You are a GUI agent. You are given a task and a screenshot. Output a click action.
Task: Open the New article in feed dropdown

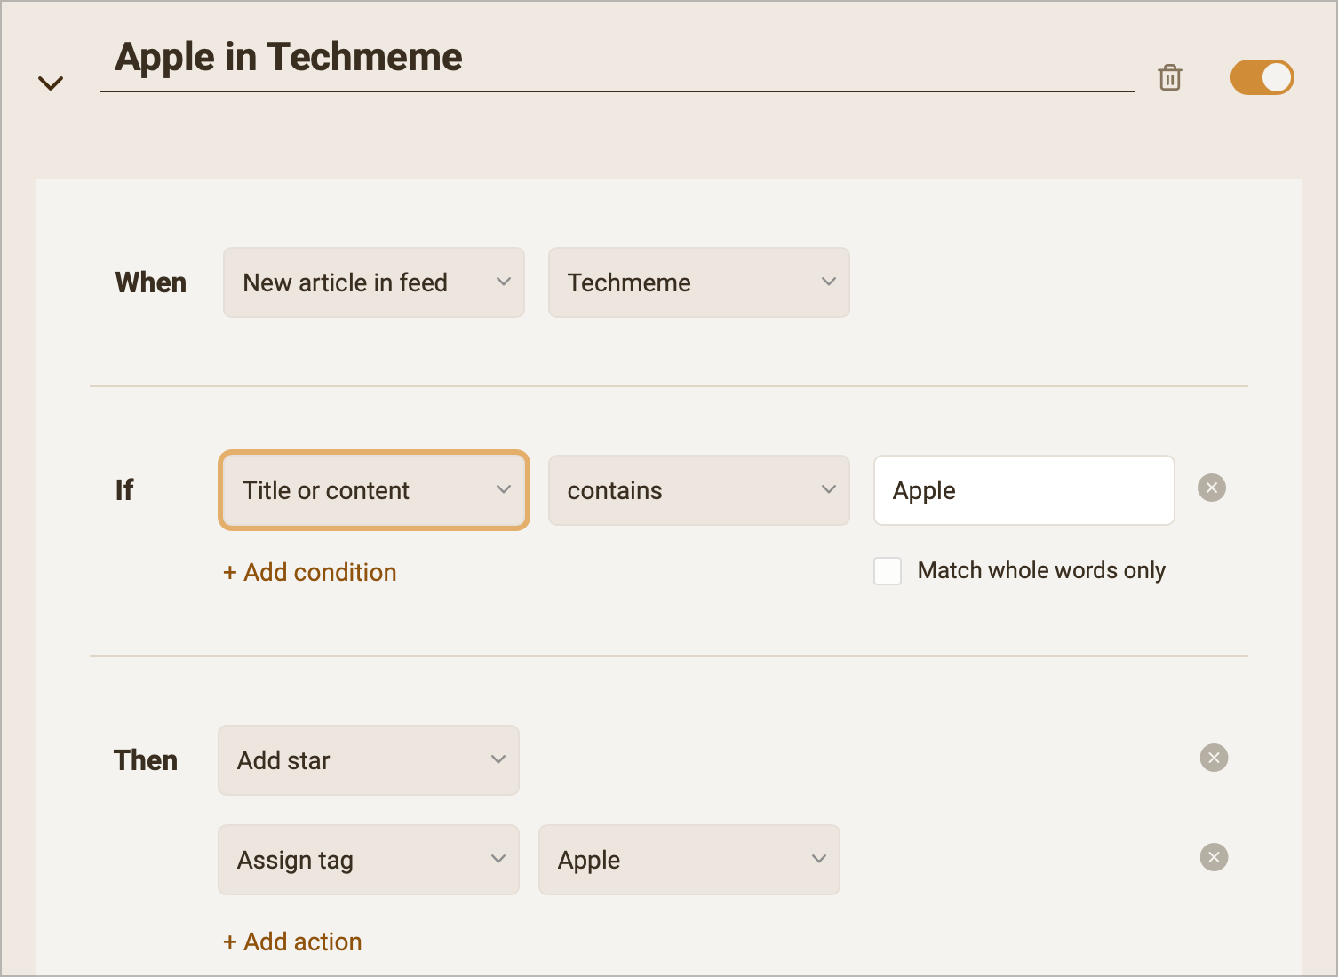373,282
